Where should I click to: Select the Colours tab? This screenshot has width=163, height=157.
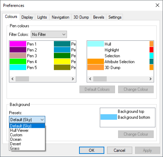pyautogui.click(x=11, y=17)
